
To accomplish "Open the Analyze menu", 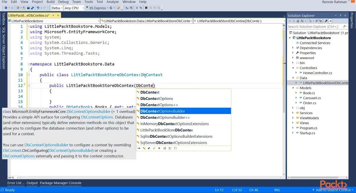I will (112, 2).
